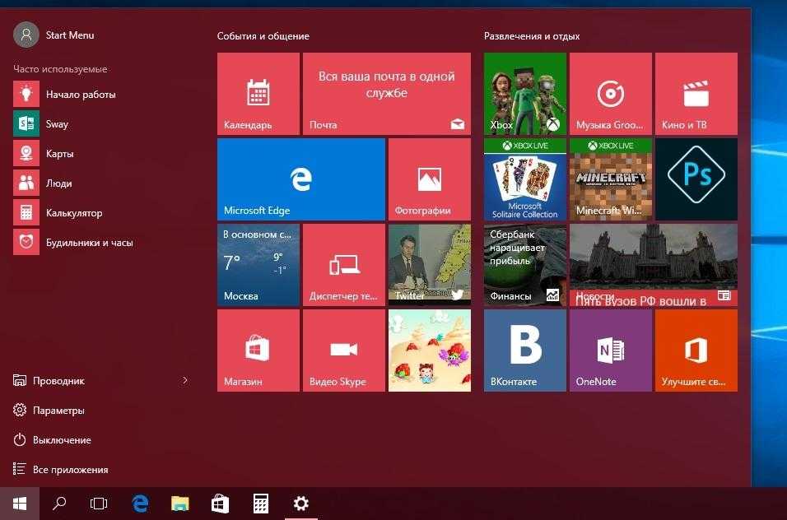Open the Photos tile (Фотографии)
Image resolution: width=787 pixels, height=520 pixels.
pos(429,179)
